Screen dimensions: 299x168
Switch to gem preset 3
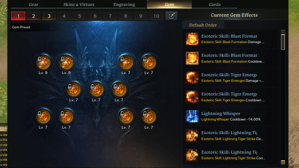coord(49,16)
